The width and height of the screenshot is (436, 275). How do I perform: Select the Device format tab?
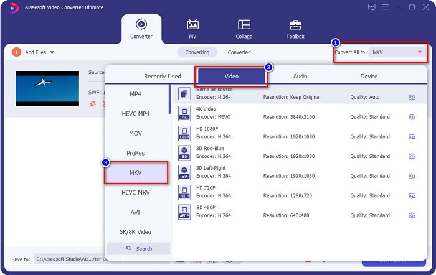point(369,76)
